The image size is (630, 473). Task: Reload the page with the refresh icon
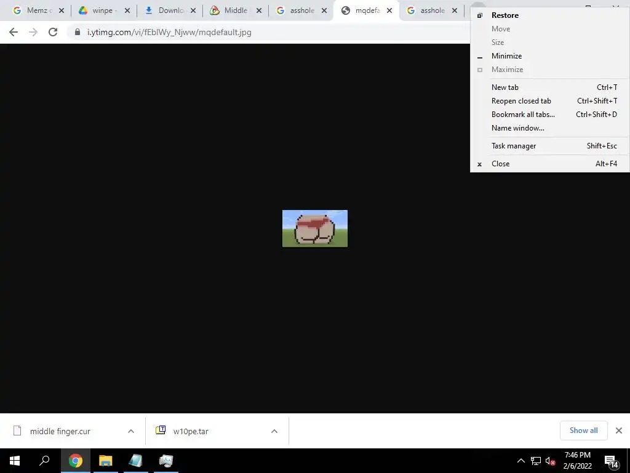coord(53,32)
